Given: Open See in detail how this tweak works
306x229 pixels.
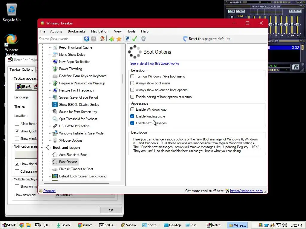Looking at the screenshot, I should click(x=154, y=64).
